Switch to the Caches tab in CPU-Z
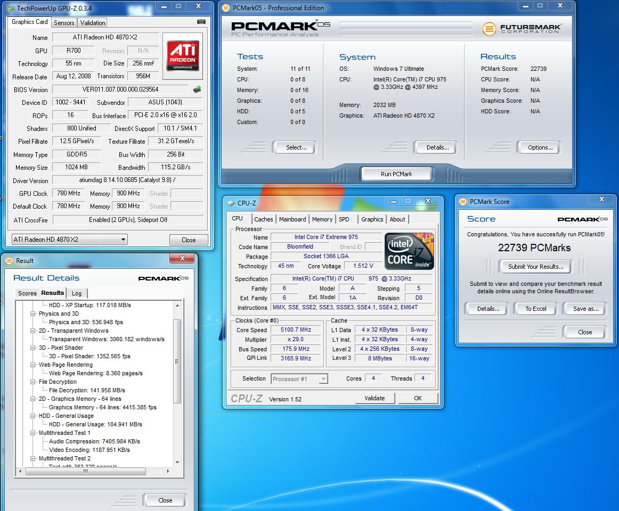619x511 pixels. [263, 219]
